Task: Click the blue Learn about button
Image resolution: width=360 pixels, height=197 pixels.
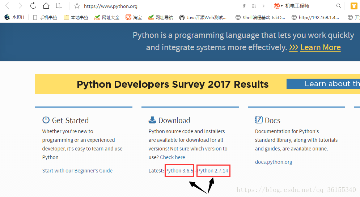Action: (x=323, y=84)
